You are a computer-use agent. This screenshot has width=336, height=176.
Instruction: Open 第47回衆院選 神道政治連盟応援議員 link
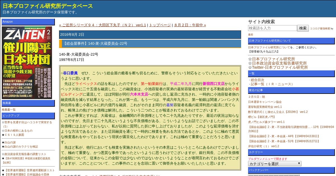[26, 160]
